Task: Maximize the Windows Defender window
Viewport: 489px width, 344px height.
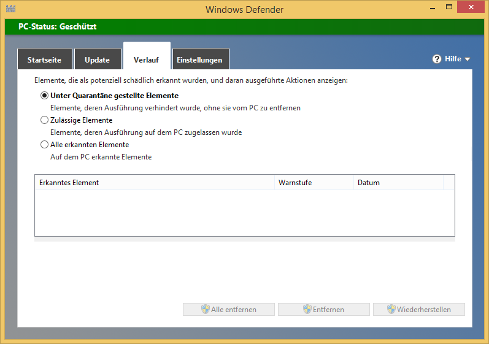Action: [x=449, y=7]
